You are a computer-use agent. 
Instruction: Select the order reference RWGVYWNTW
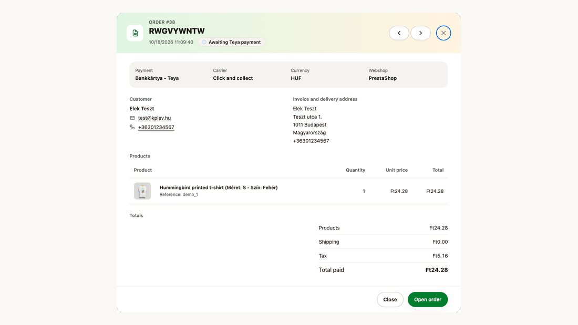(177, 32)
